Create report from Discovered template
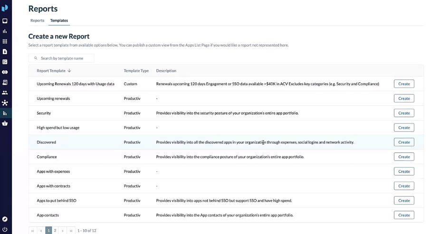The height and width of the screenshot is (234, 440). 404,142
